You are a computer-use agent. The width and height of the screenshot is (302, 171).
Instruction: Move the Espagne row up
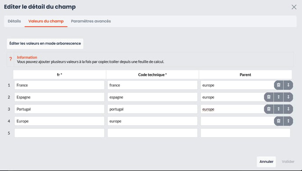pos(279,97)
